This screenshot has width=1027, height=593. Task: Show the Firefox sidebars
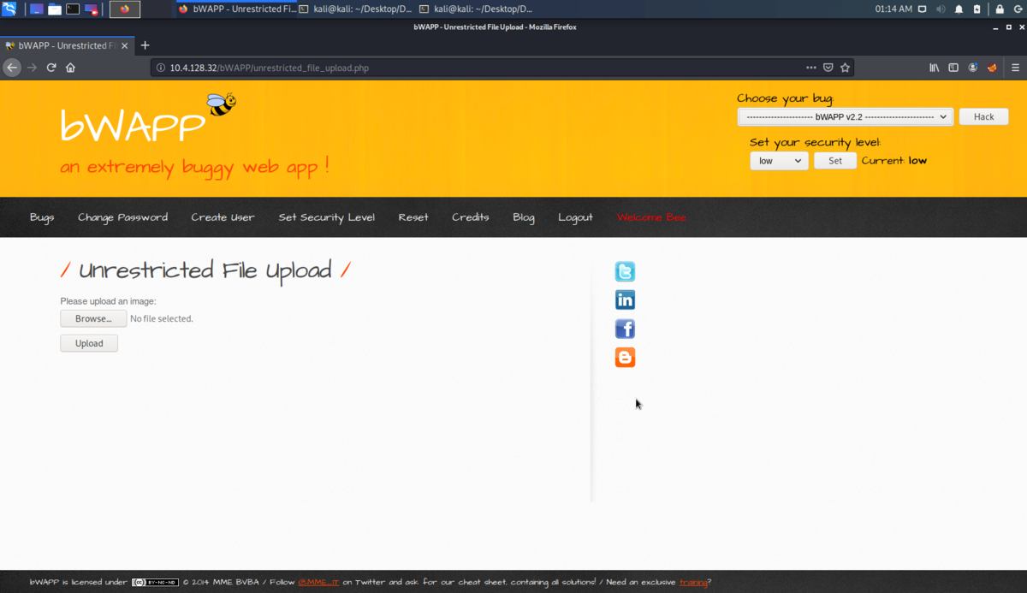953,68
